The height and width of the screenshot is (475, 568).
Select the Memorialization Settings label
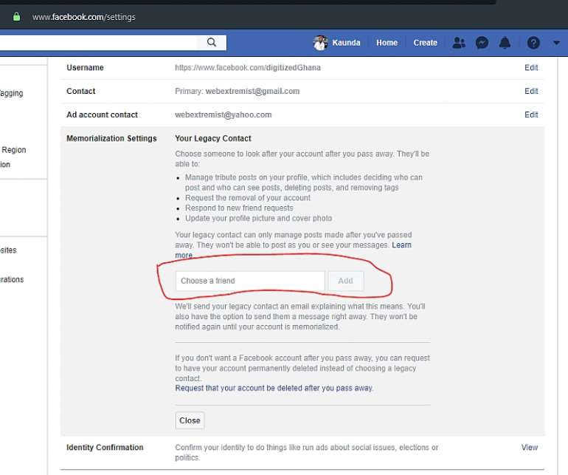pyautogui.click(x=111, y=139)
